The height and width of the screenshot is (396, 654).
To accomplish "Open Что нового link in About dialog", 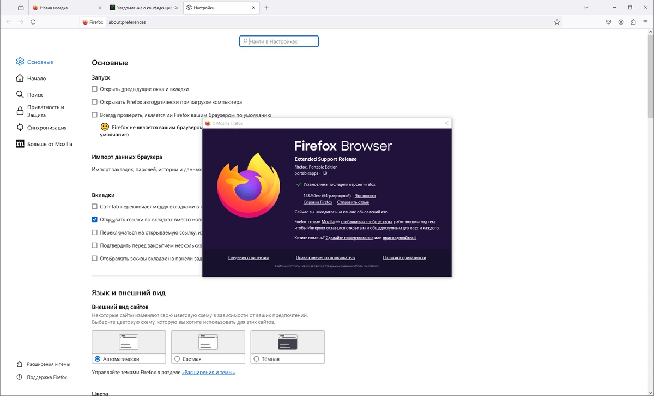I will tap(365, 195).
